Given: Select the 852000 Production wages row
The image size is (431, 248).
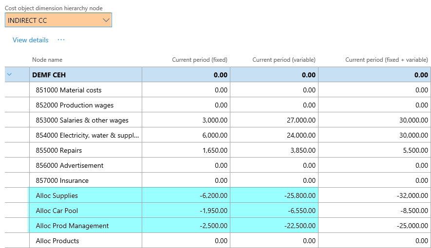Looking at the screenshot, I should coord(75,105).
